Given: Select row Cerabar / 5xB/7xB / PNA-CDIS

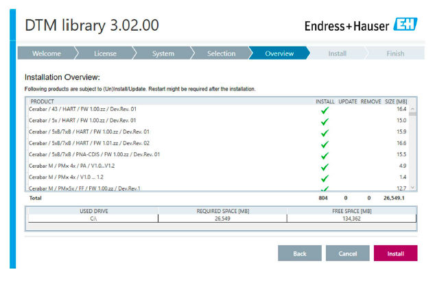Looking at the screenshot, I should [x=217, y=154].
